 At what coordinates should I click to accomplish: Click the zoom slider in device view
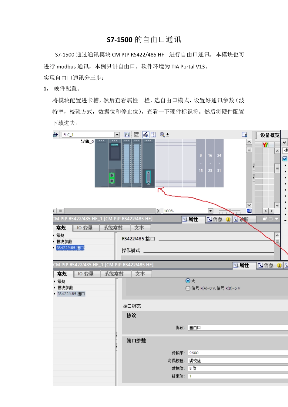coord(230,211)
